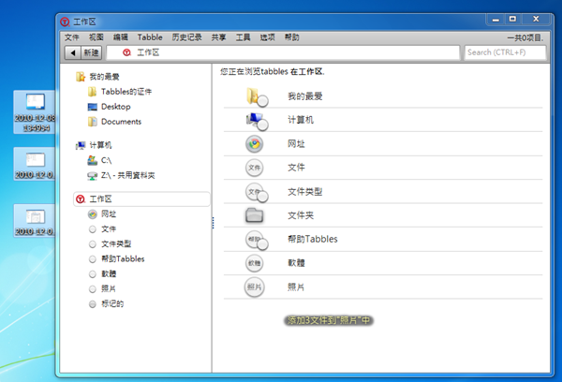Click the 文件夹 label in main list
Screen dimensions: 562x382
(301, 215)
